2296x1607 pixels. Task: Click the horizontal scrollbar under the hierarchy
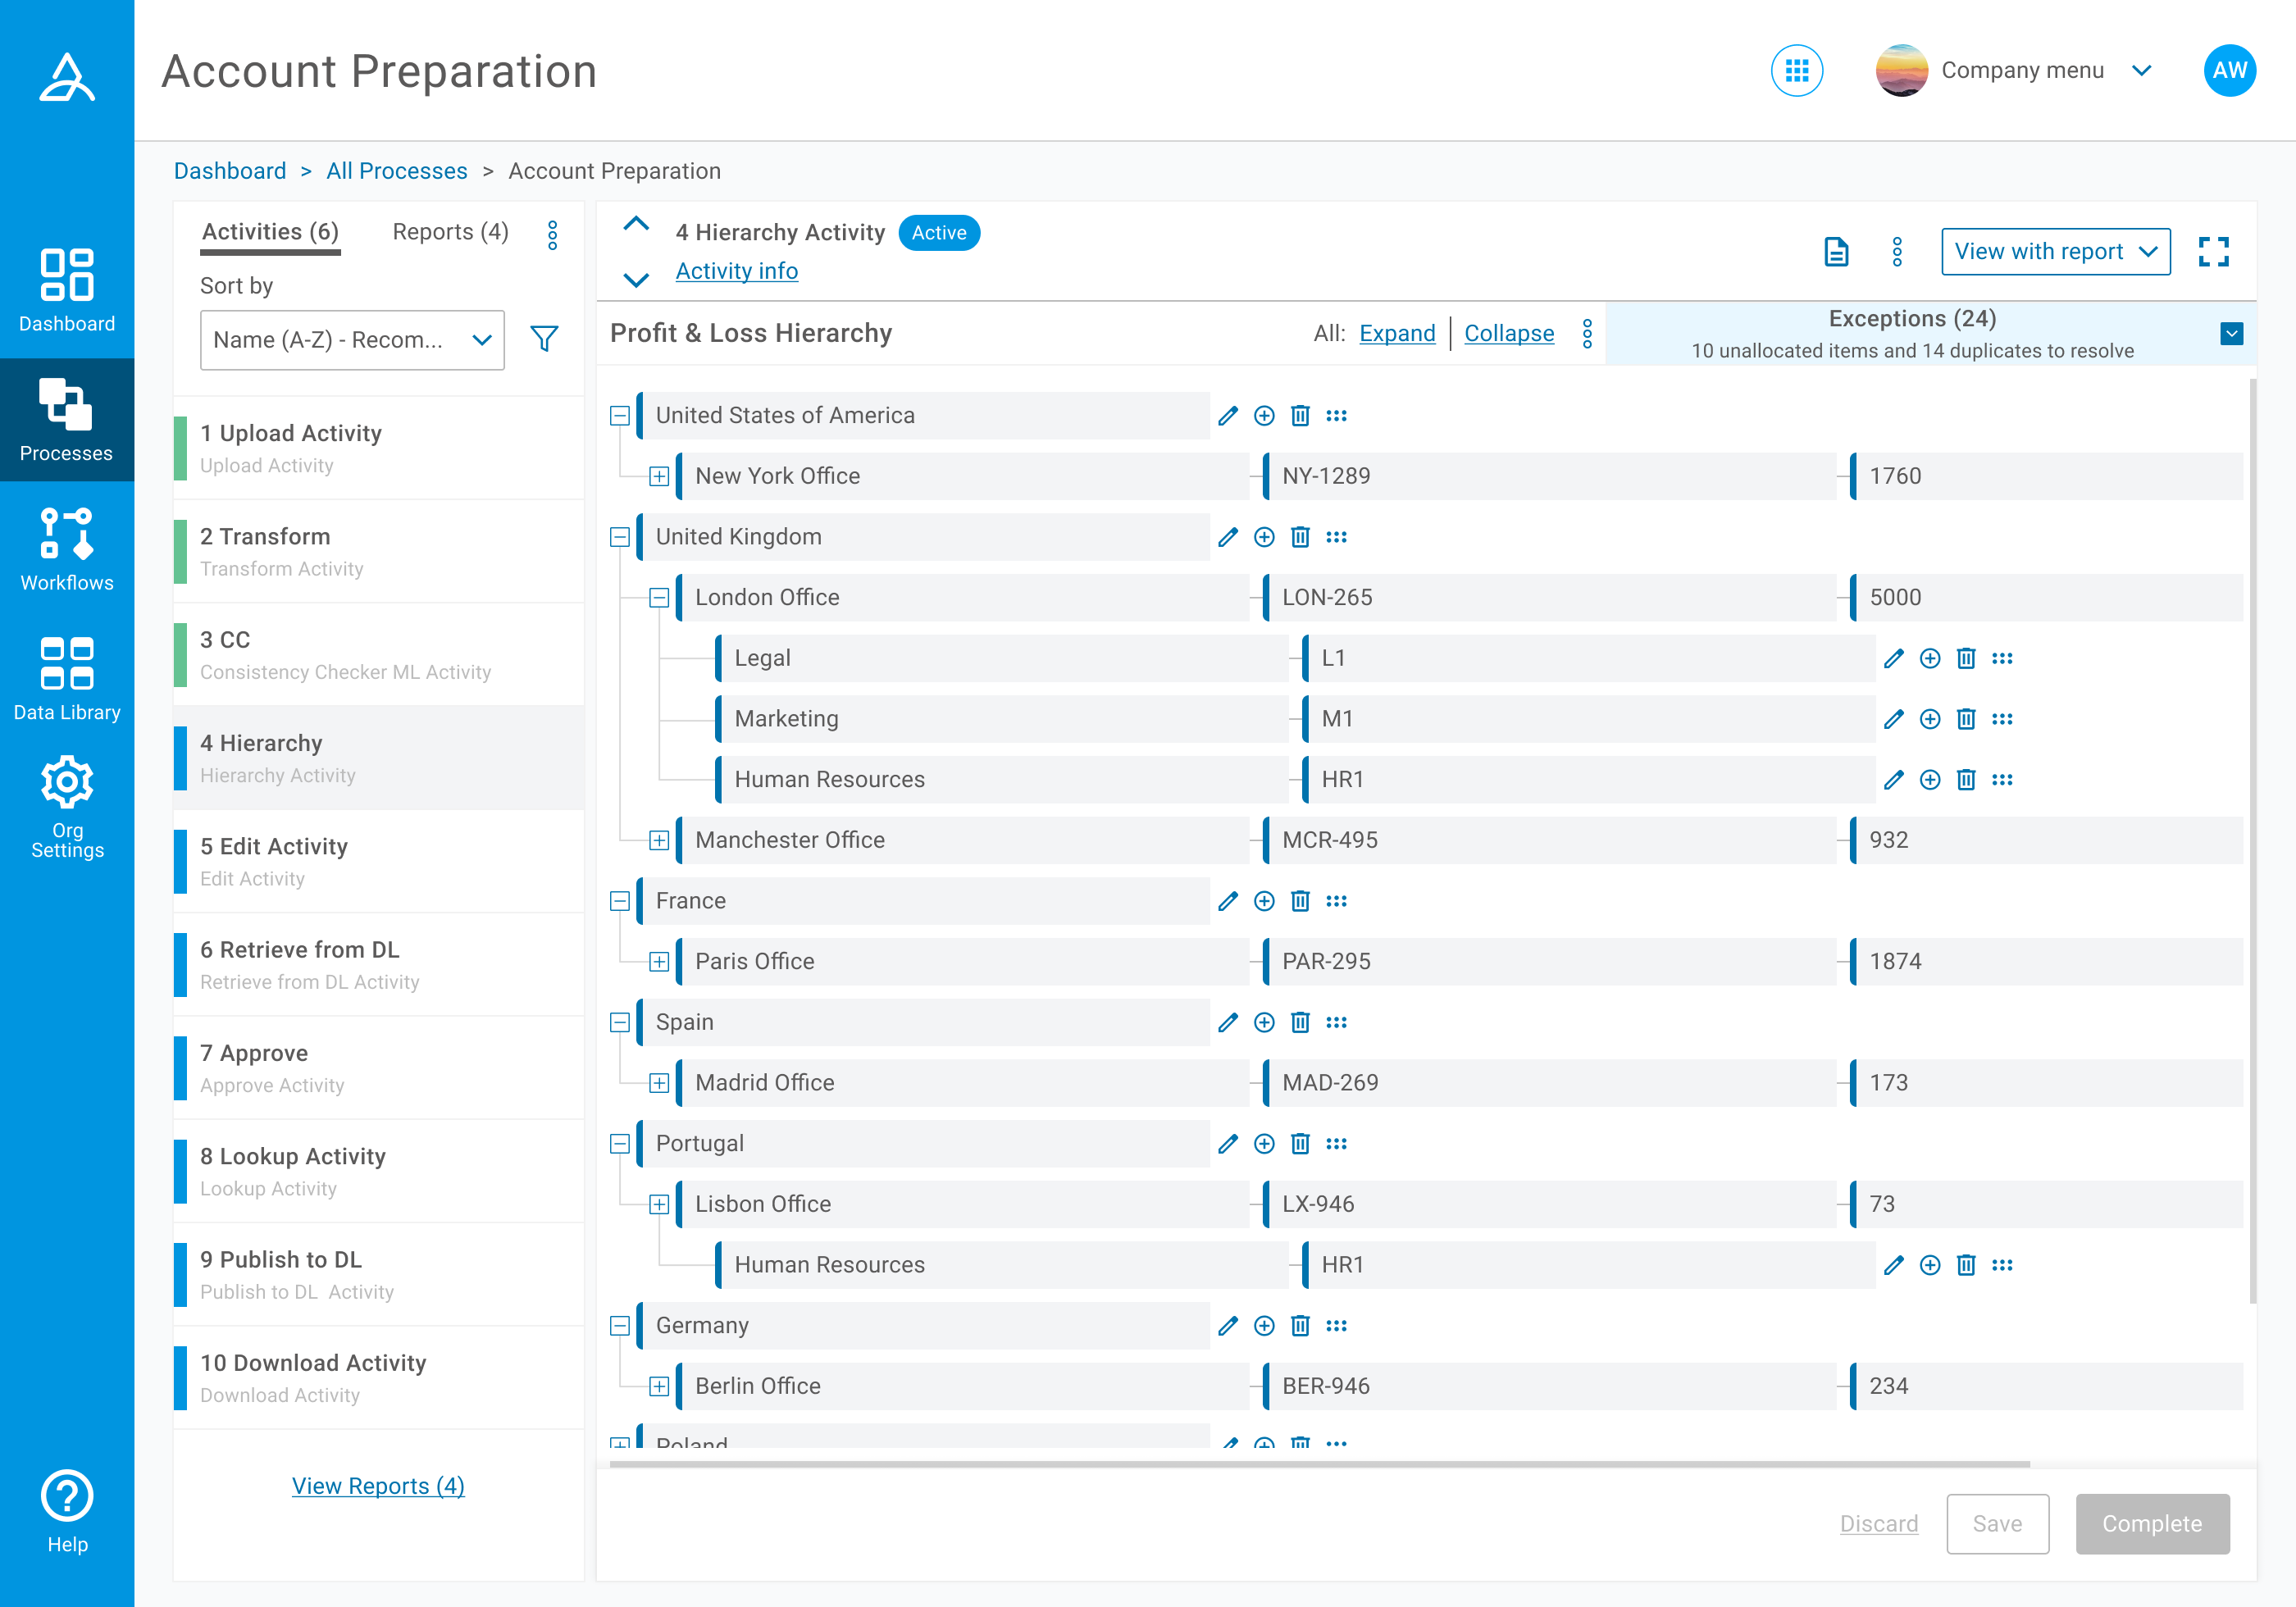(x=1319, y=1464)
